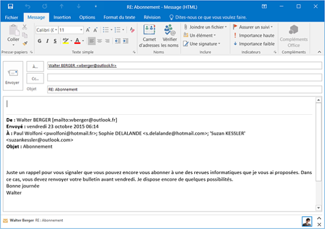The width and height of the screenshot is (325, 229).
Task: Open the Une signature dropdown
Action: pyautogui.click(x=202, y=44)
